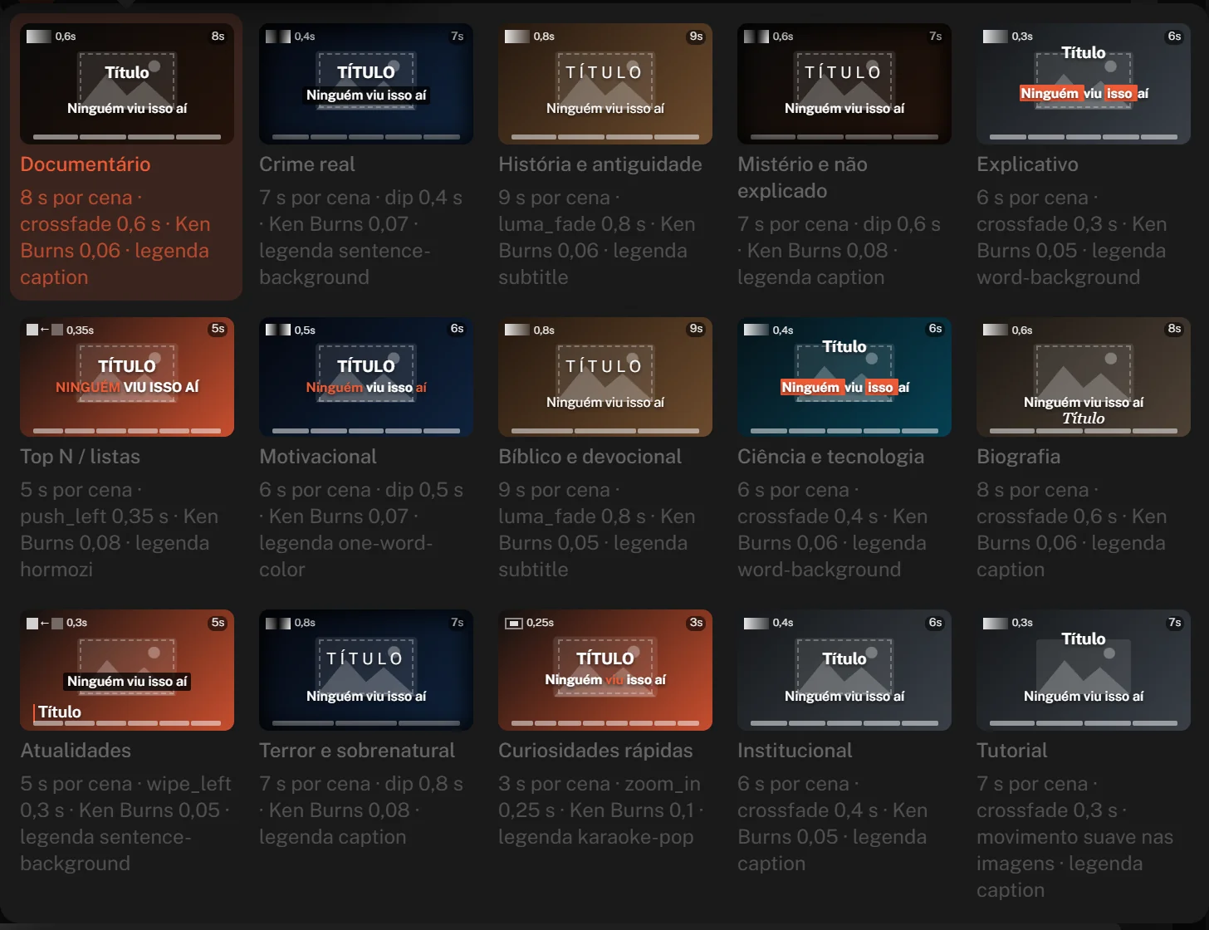
Task: Click the "Institucional" preset title
Action: pyautogui.click(x=795, y=751)
